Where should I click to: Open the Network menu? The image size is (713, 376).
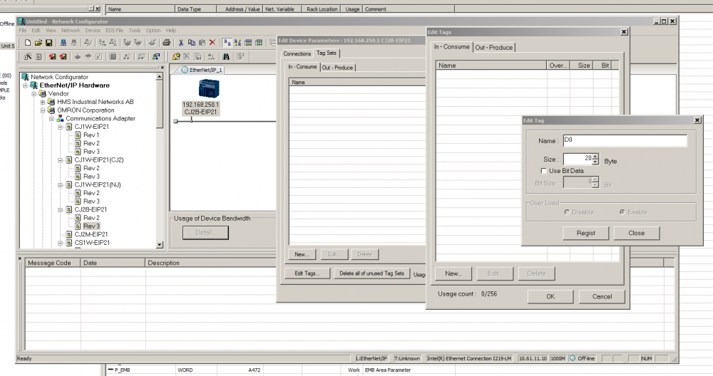(71, 31)
